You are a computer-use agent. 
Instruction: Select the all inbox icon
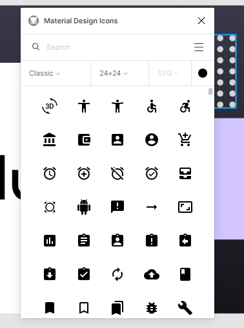pos(185,173)
